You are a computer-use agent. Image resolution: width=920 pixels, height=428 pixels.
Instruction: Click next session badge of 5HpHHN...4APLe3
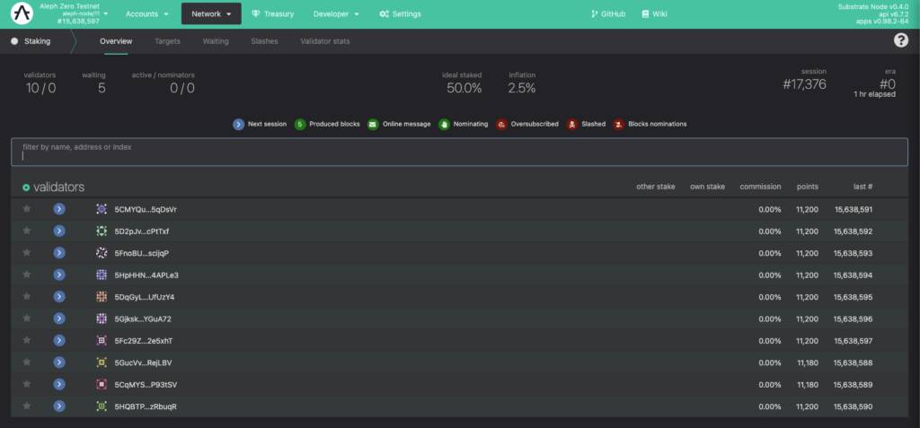(x=59, y=275)
